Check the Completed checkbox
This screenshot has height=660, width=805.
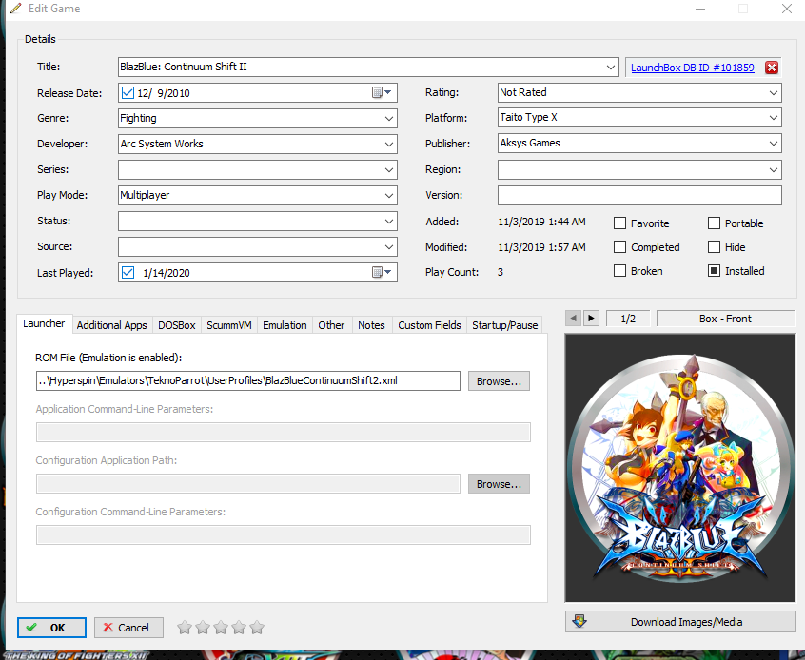tap(620, 247)
